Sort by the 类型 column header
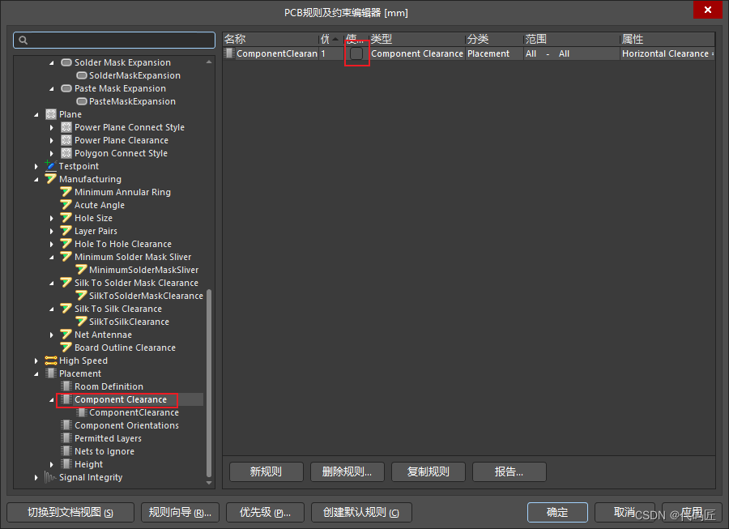The height and width of the screenshot is (529, 729). click(417, 39)
